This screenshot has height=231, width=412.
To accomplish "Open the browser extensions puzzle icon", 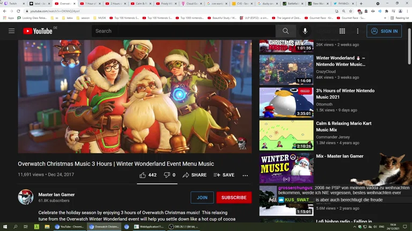I will pyautogui.click(x=386, y=11).
